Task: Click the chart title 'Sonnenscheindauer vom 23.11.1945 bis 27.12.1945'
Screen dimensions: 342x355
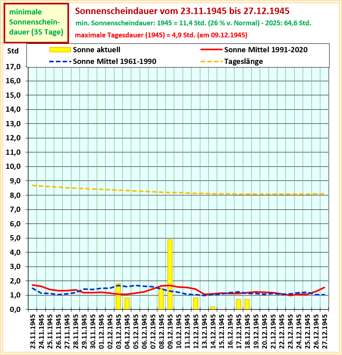Action: (x=182, y=11)
